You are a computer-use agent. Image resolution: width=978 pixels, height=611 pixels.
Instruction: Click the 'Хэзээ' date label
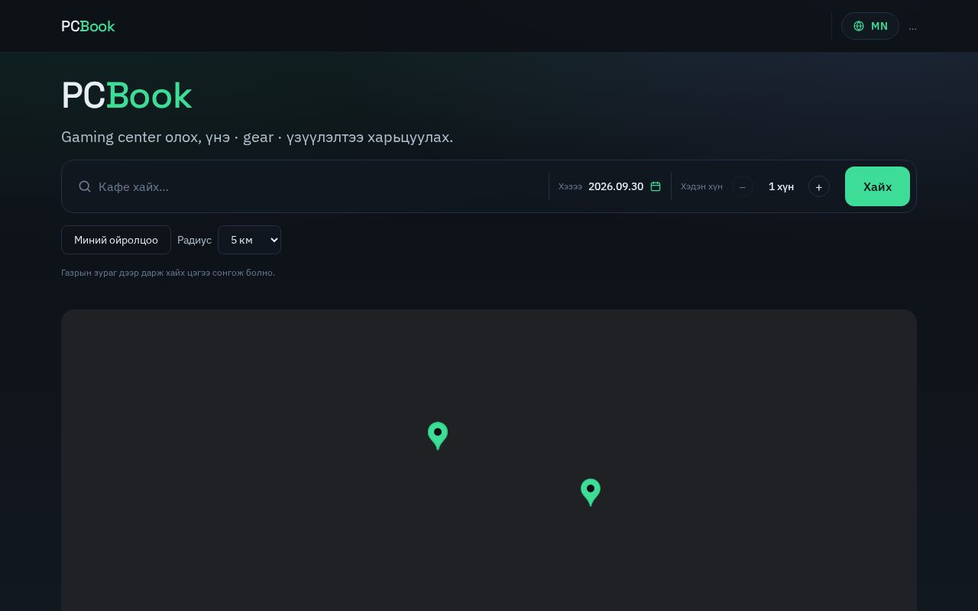click(x=570, y=186)
